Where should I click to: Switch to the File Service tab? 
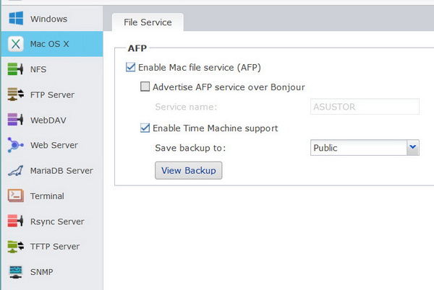[148, 22]
